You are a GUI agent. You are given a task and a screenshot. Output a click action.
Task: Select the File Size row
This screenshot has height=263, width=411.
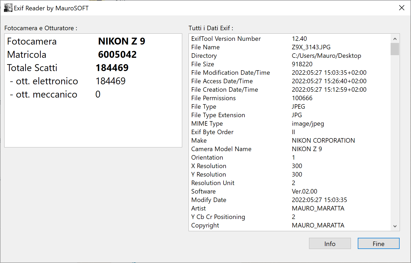click(290, 64)
